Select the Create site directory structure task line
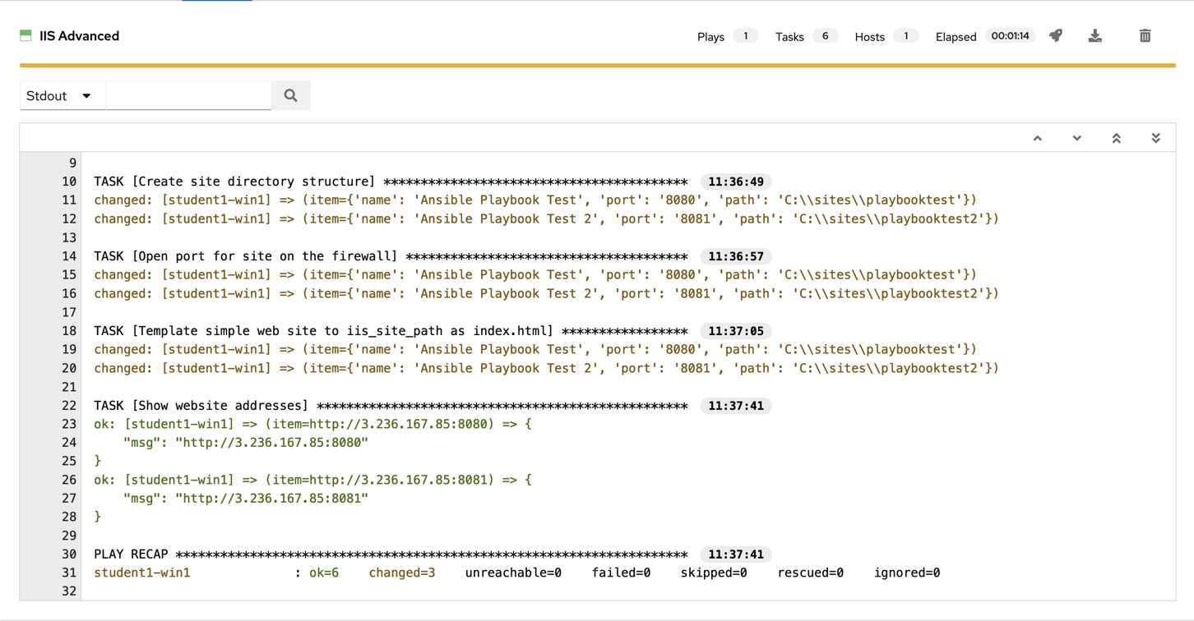The height and width of the screenshot is (621, 1194). pyautogui.click(x=391, y=182)
